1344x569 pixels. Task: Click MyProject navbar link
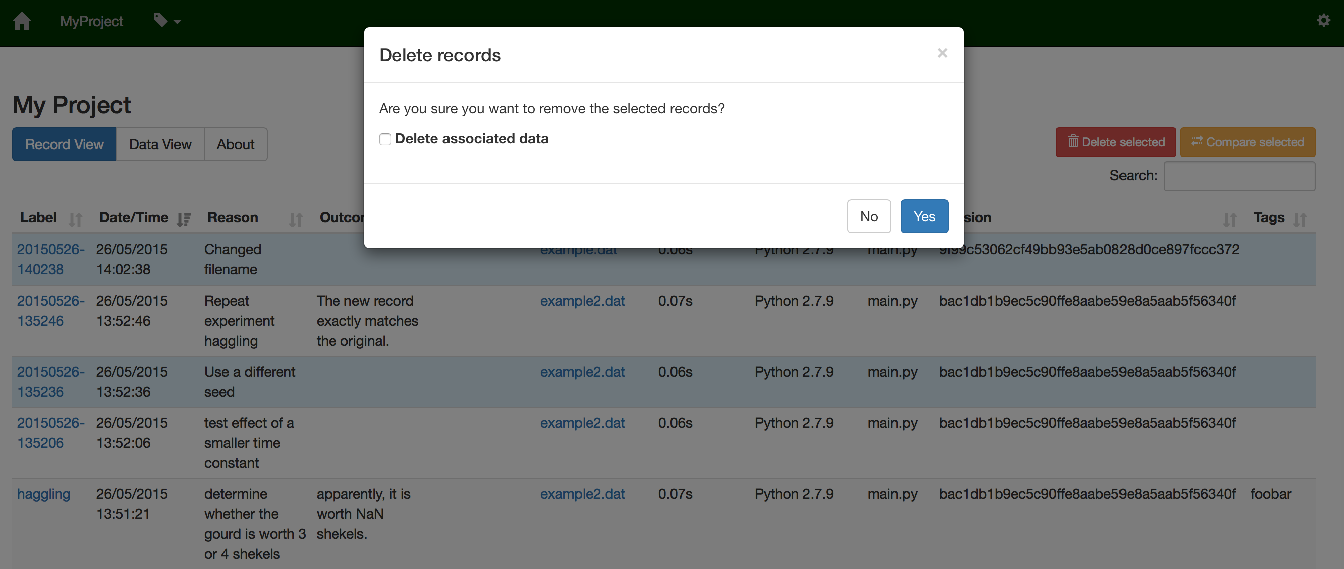tap(91, 21)
